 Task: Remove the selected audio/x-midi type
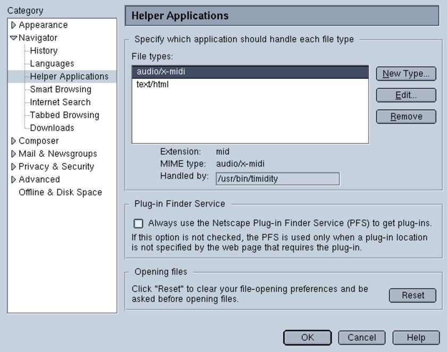point(406,116)
